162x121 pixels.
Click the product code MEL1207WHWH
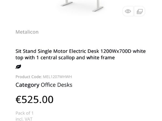click(57, 77)
